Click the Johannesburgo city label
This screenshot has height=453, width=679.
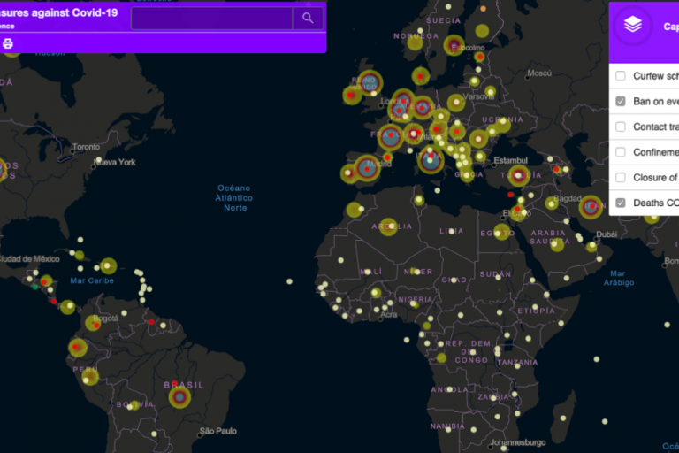517,442
